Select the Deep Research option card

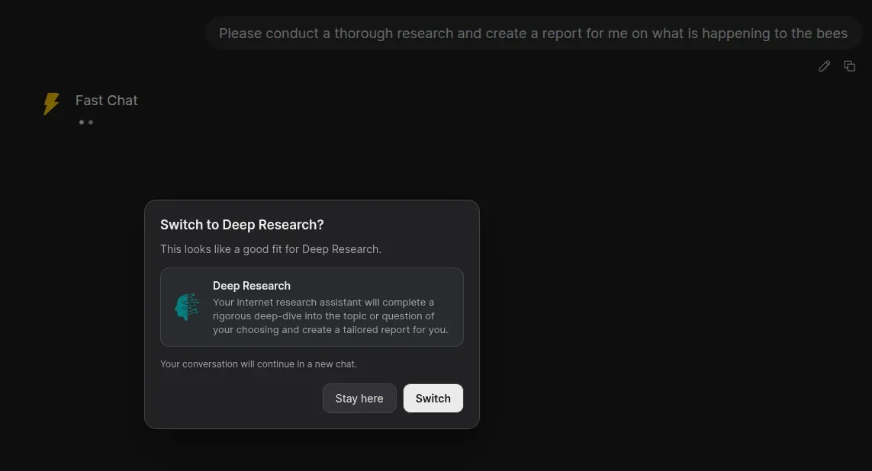click(312, 307)
